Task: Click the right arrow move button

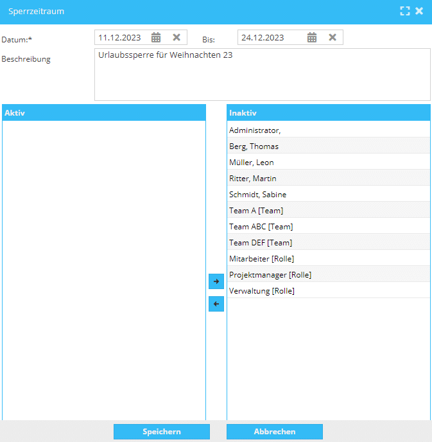Action: point(216,281)
